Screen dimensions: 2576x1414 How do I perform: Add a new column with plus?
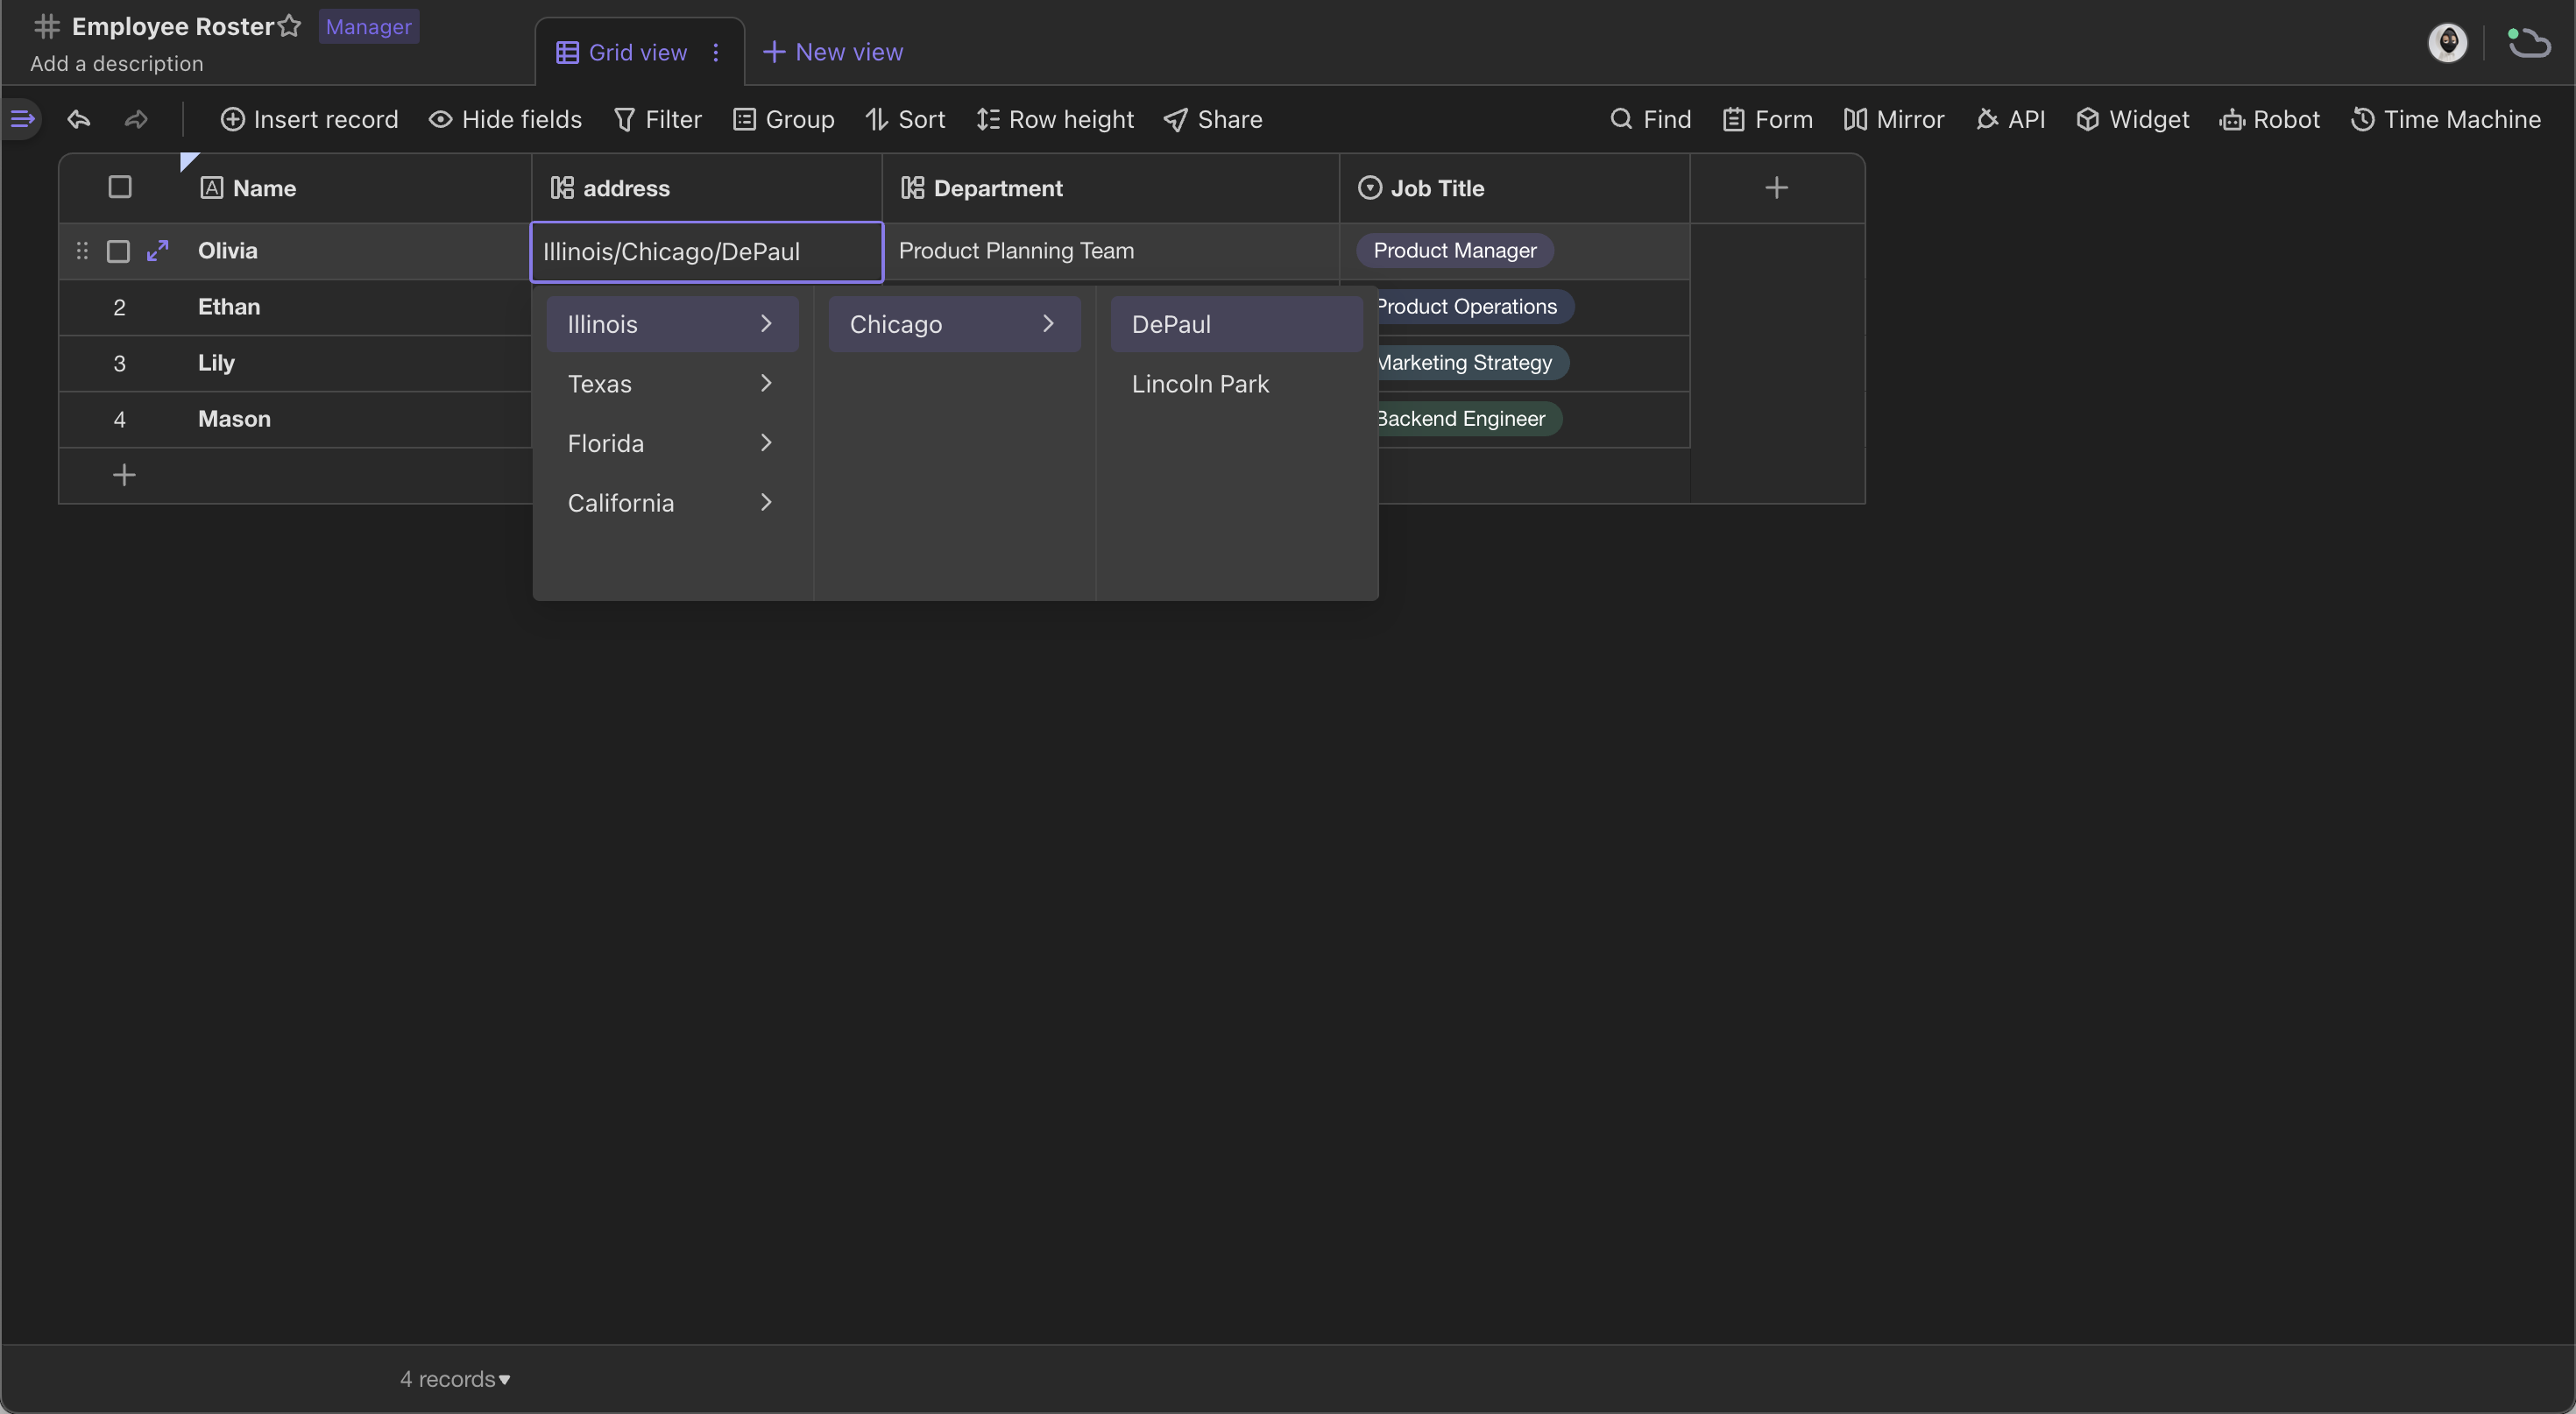coord(1776,187)
